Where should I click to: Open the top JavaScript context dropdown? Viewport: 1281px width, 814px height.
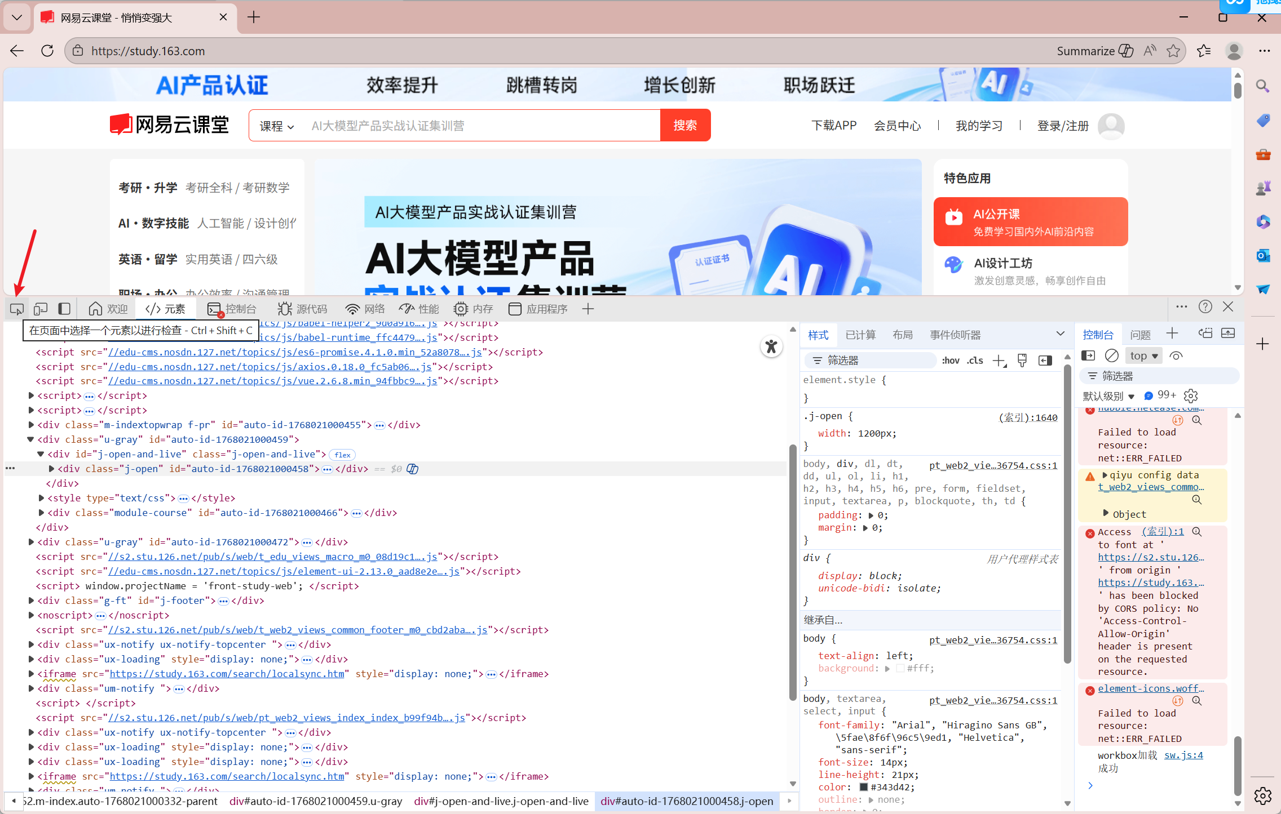1143,355
